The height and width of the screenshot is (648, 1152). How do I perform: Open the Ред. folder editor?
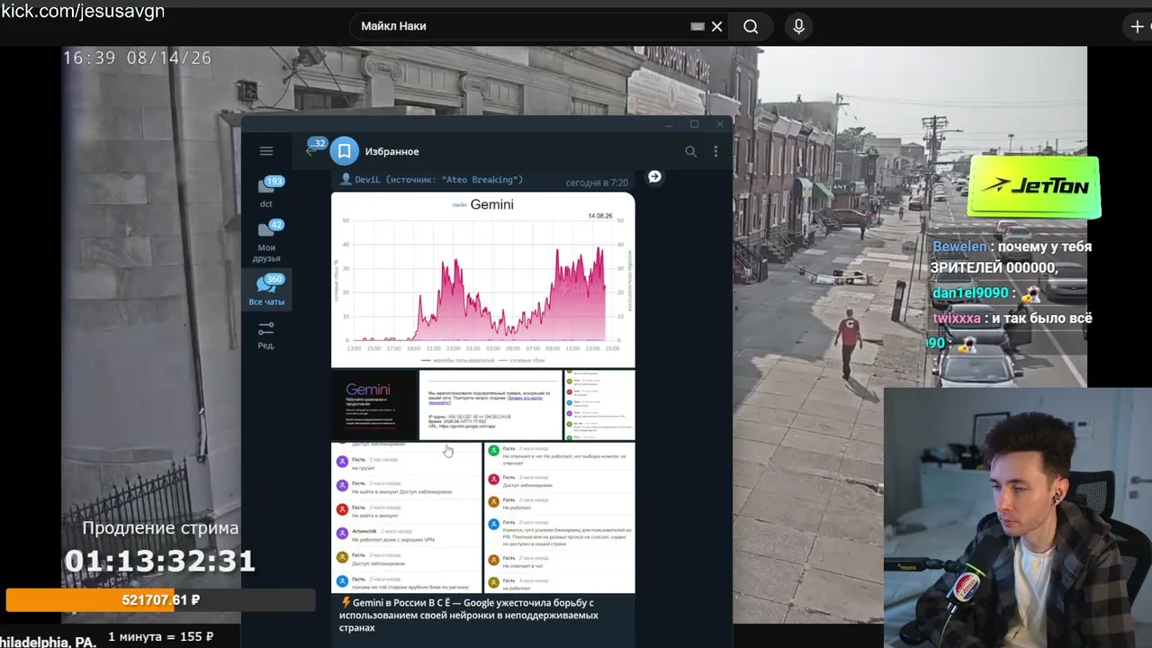point(266,335)
